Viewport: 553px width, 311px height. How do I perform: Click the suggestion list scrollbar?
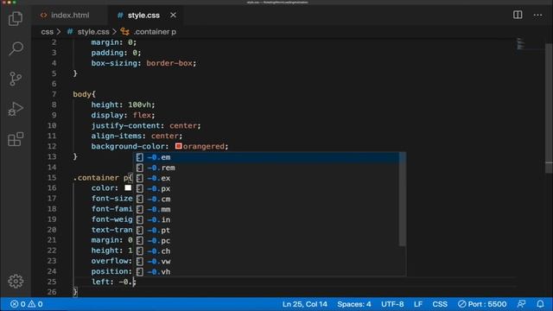click(x=403, y=200)
